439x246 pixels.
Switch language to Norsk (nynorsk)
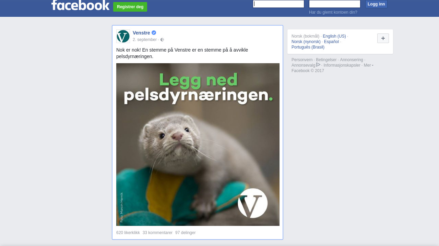tap(306, 42)
